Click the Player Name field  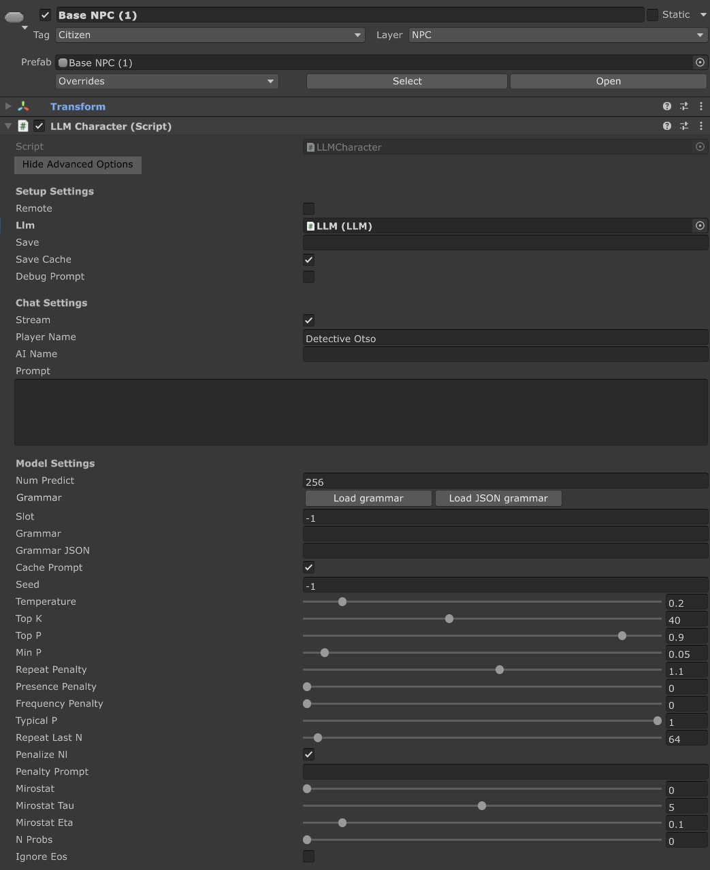pyautogui.click(x=505, y=338)
